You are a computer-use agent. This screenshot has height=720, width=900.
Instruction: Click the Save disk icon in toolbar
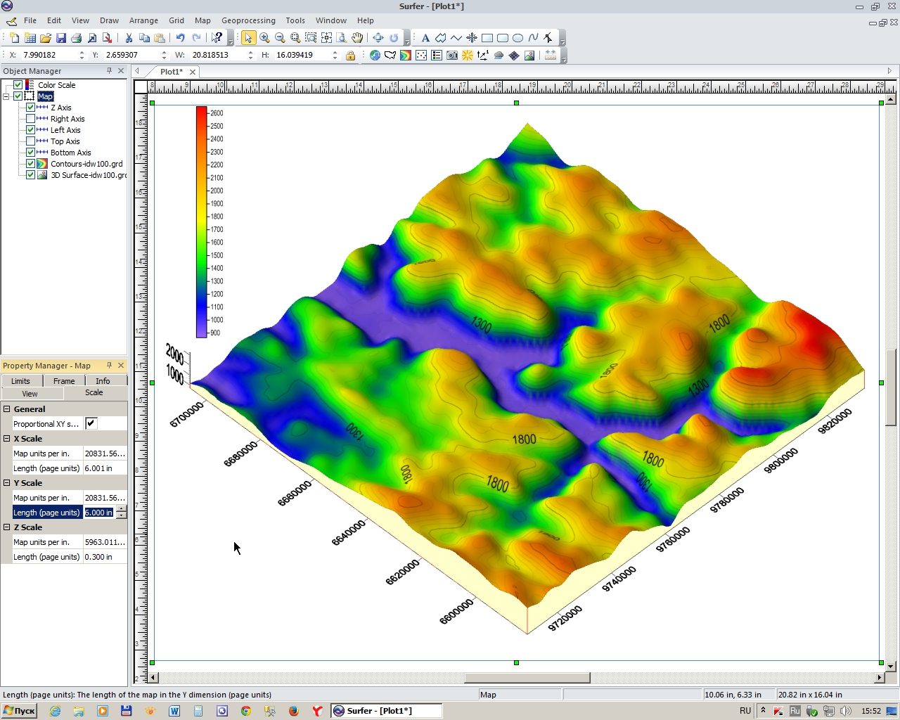pos(61,38)
